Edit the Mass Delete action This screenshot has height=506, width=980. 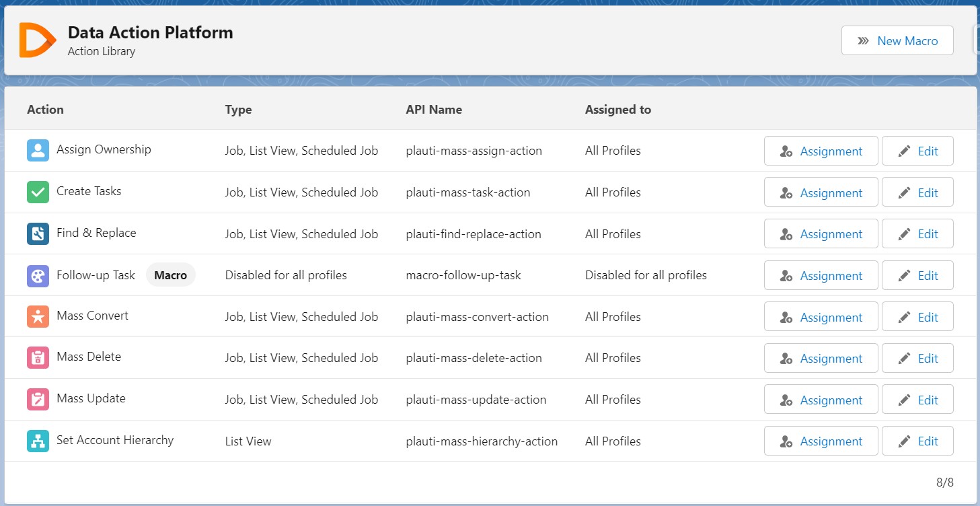(x=917, y=358)
